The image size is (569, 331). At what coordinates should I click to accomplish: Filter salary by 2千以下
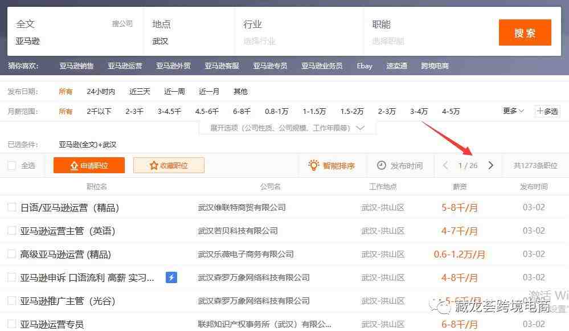99,112
